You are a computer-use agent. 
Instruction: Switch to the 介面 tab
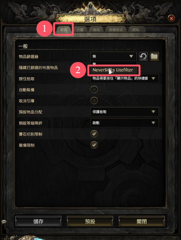(80, 29)
